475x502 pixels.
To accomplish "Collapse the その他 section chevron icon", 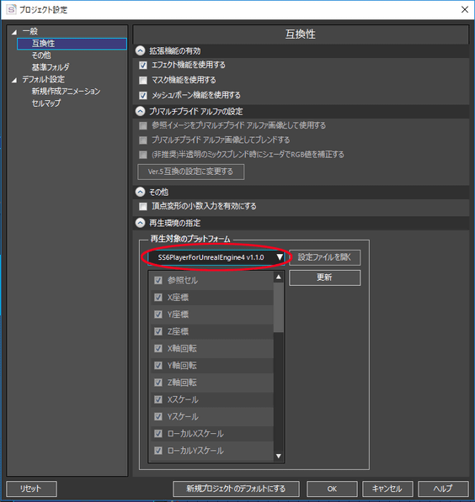I will coord(140,192).
